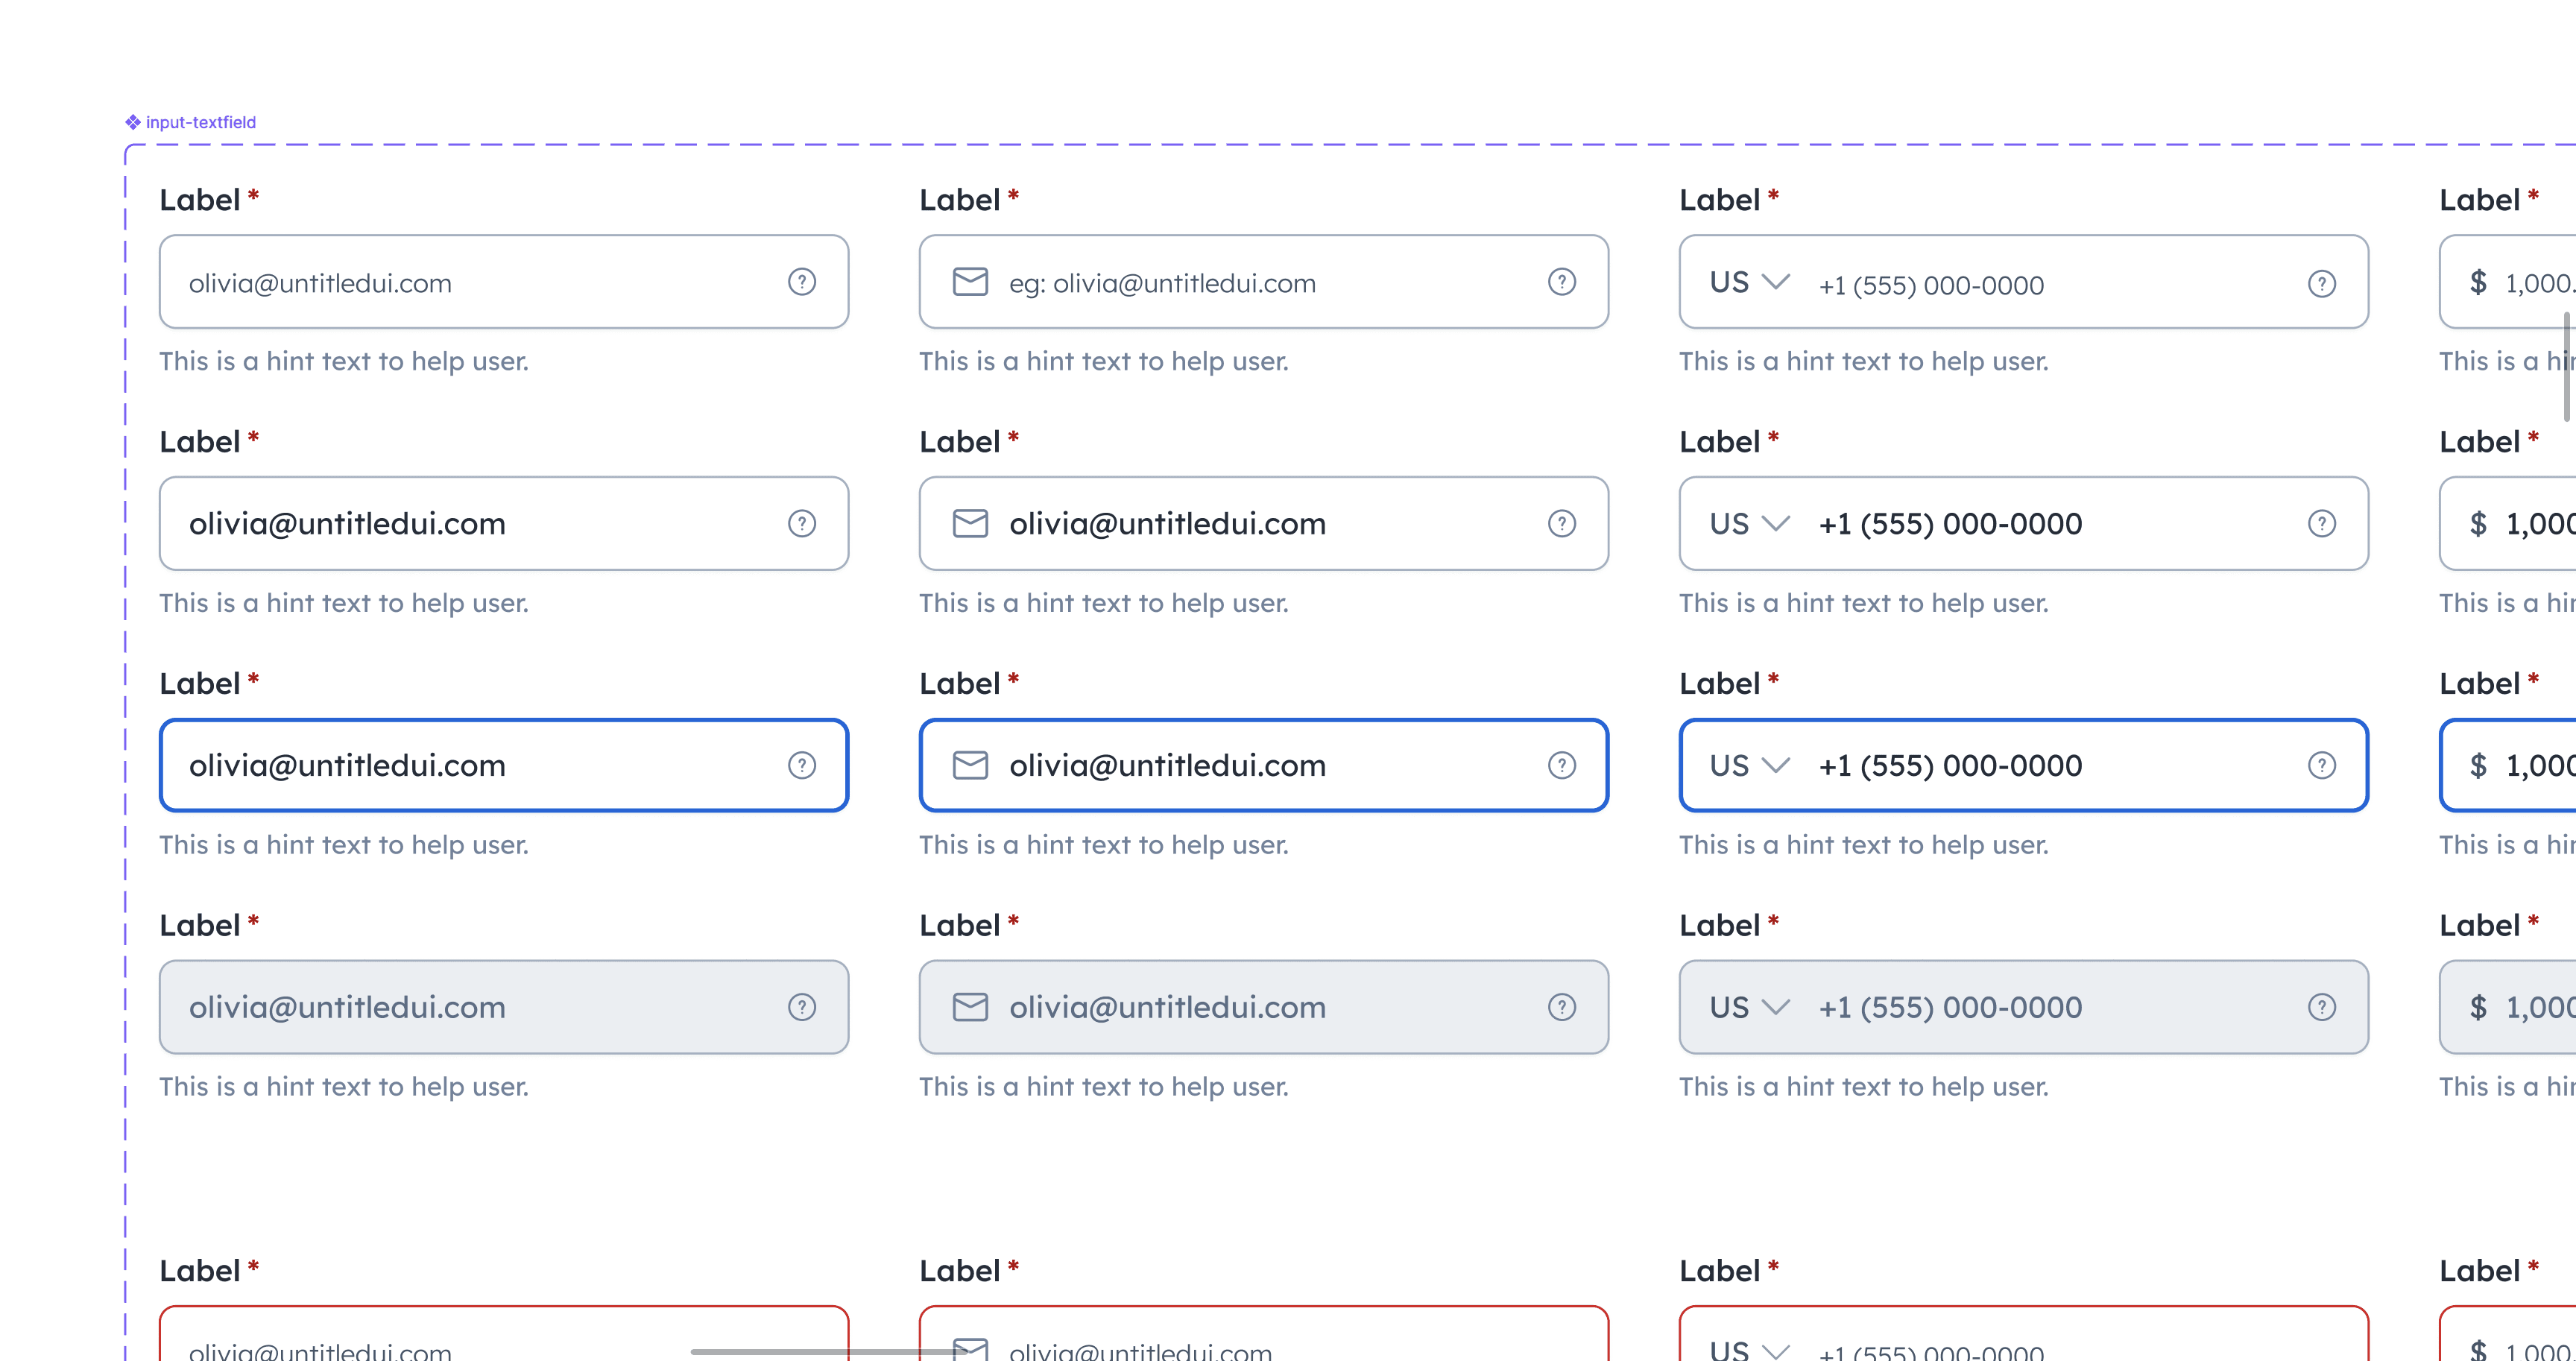
Task: Click help icon in first placeholder email field
Action: (x=801, y=282)
